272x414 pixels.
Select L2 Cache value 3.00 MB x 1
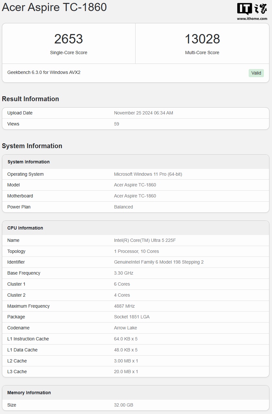[x=126, y=361]
